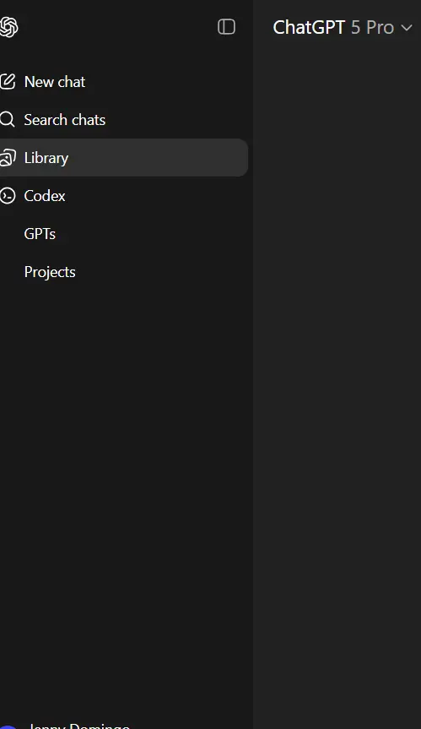Expand the chevron beside 5 Pro
Image resolution: width=421 pixels, height=729 pixels.
click(x=407, y=28)
